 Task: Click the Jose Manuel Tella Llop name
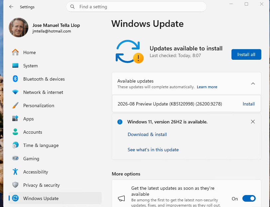[56, 25]
